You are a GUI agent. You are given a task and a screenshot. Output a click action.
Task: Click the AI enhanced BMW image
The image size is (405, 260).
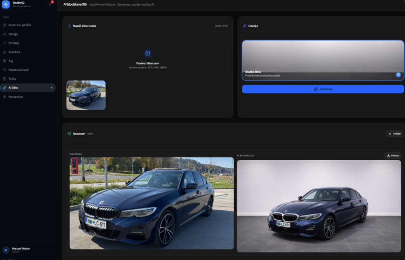click(319, 206)
